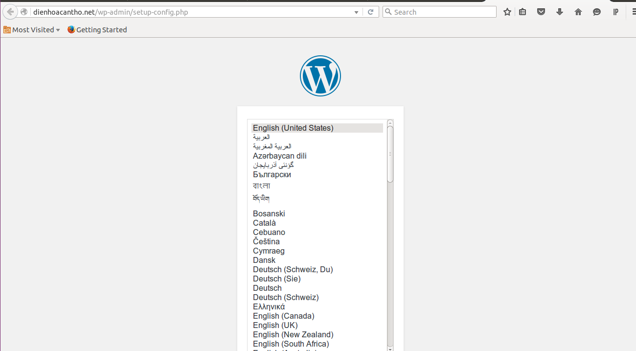Select Deutsch (Sie) language
The image size is (636, 351).
[x=317, y=279]
